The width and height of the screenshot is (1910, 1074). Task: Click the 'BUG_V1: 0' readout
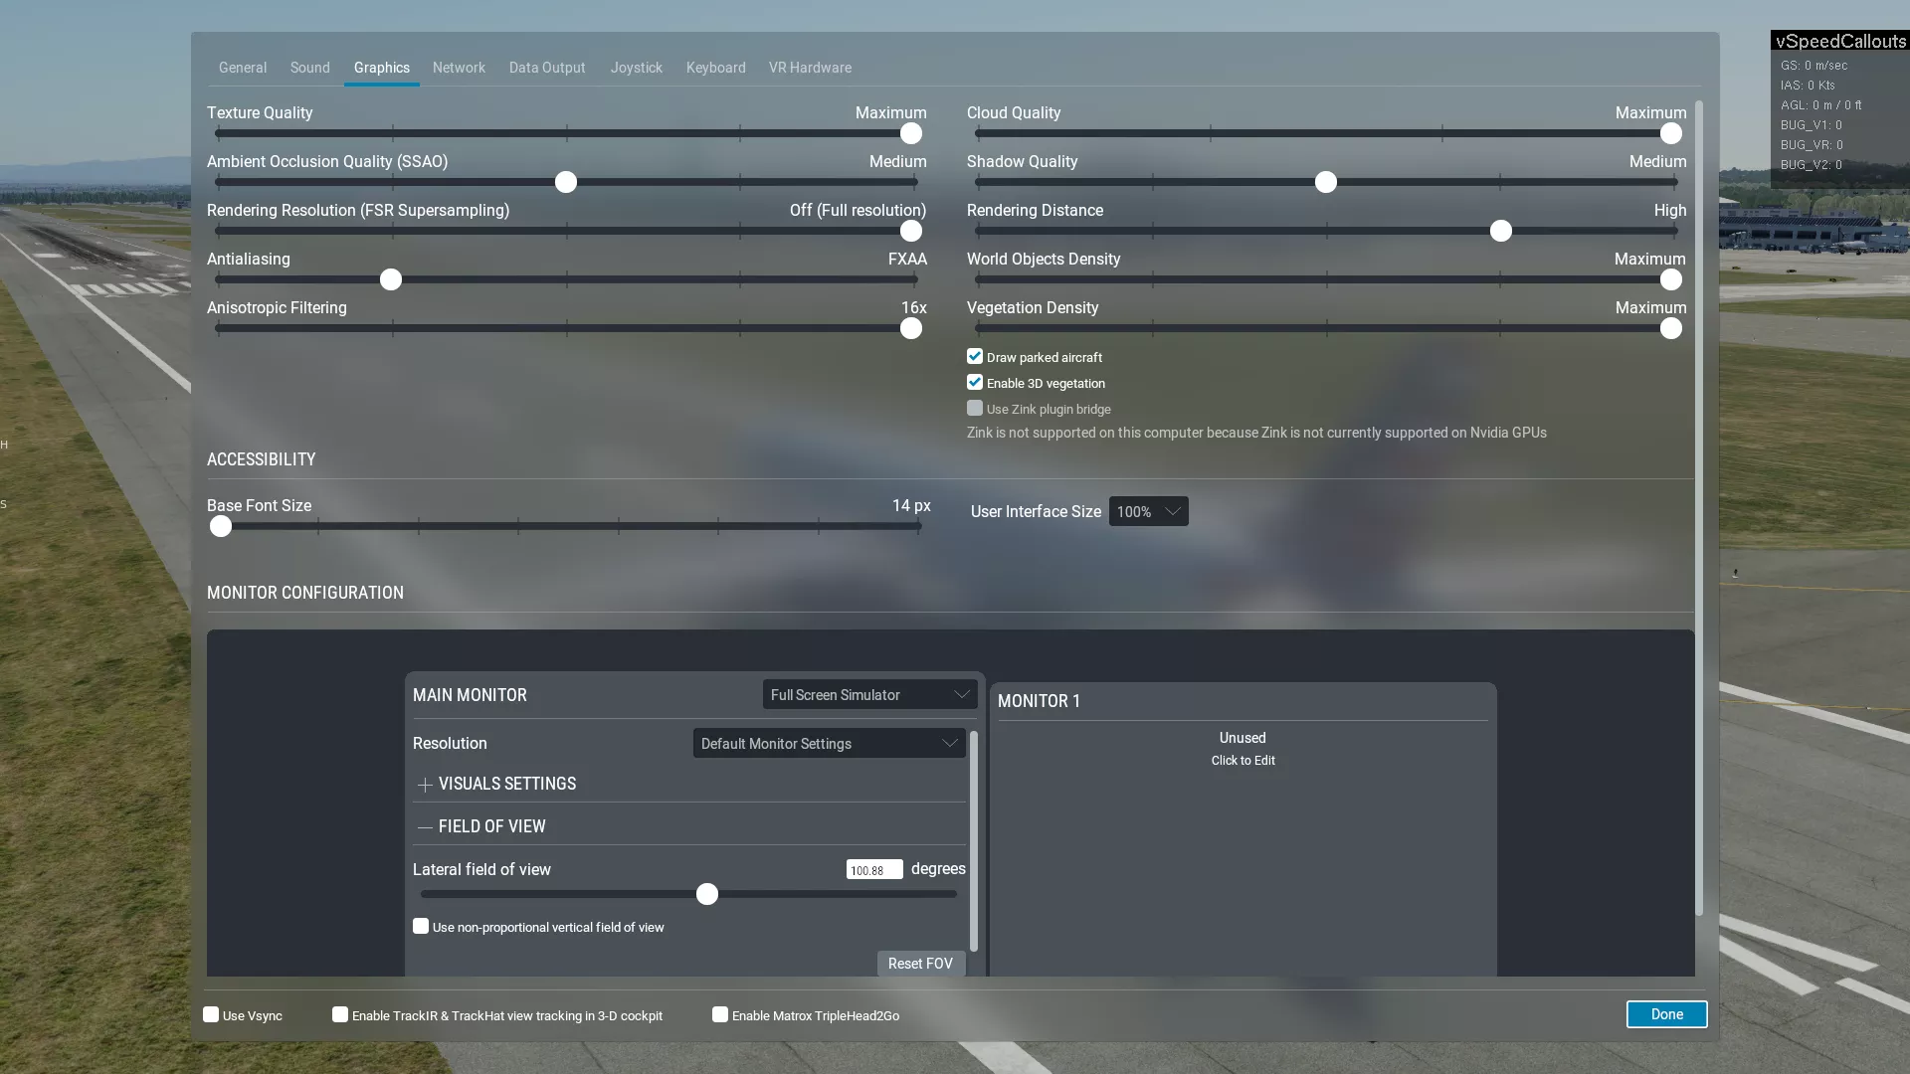[x=1811, y=125]
